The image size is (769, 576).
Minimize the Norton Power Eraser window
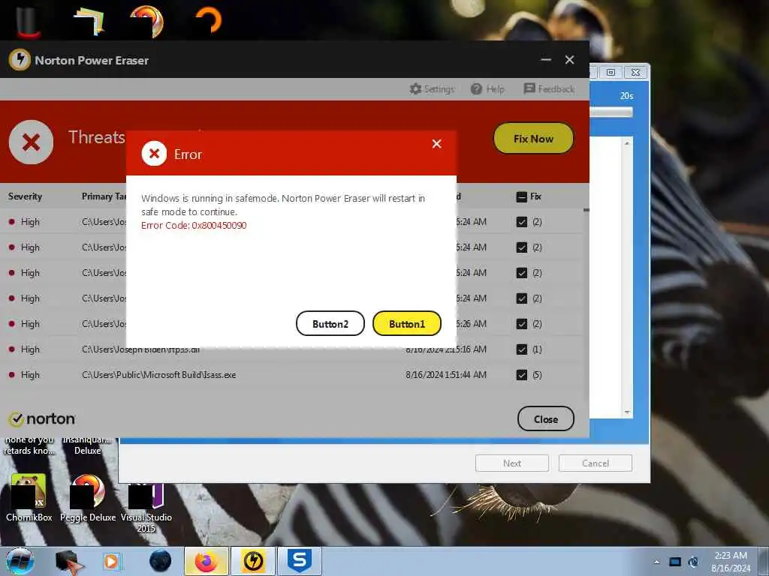(x=546, y=60)
